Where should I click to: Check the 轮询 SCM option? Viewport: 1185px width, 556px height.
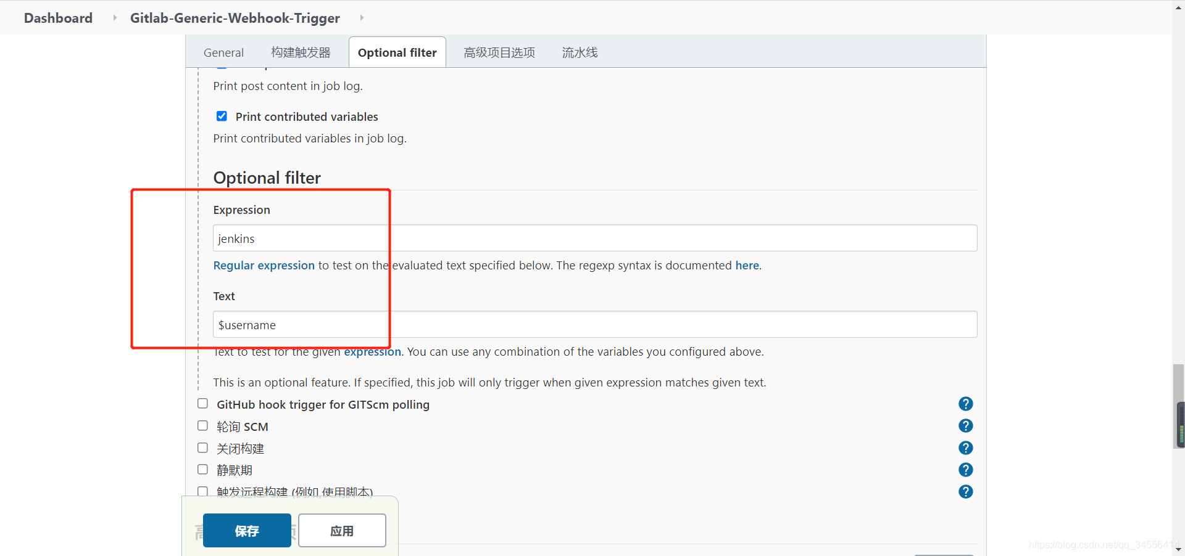tap(202, 426)
